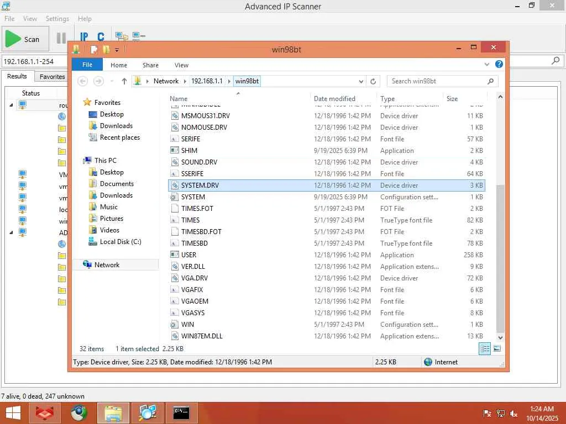Click Network in the address breadcrumb

pos(166,81)
